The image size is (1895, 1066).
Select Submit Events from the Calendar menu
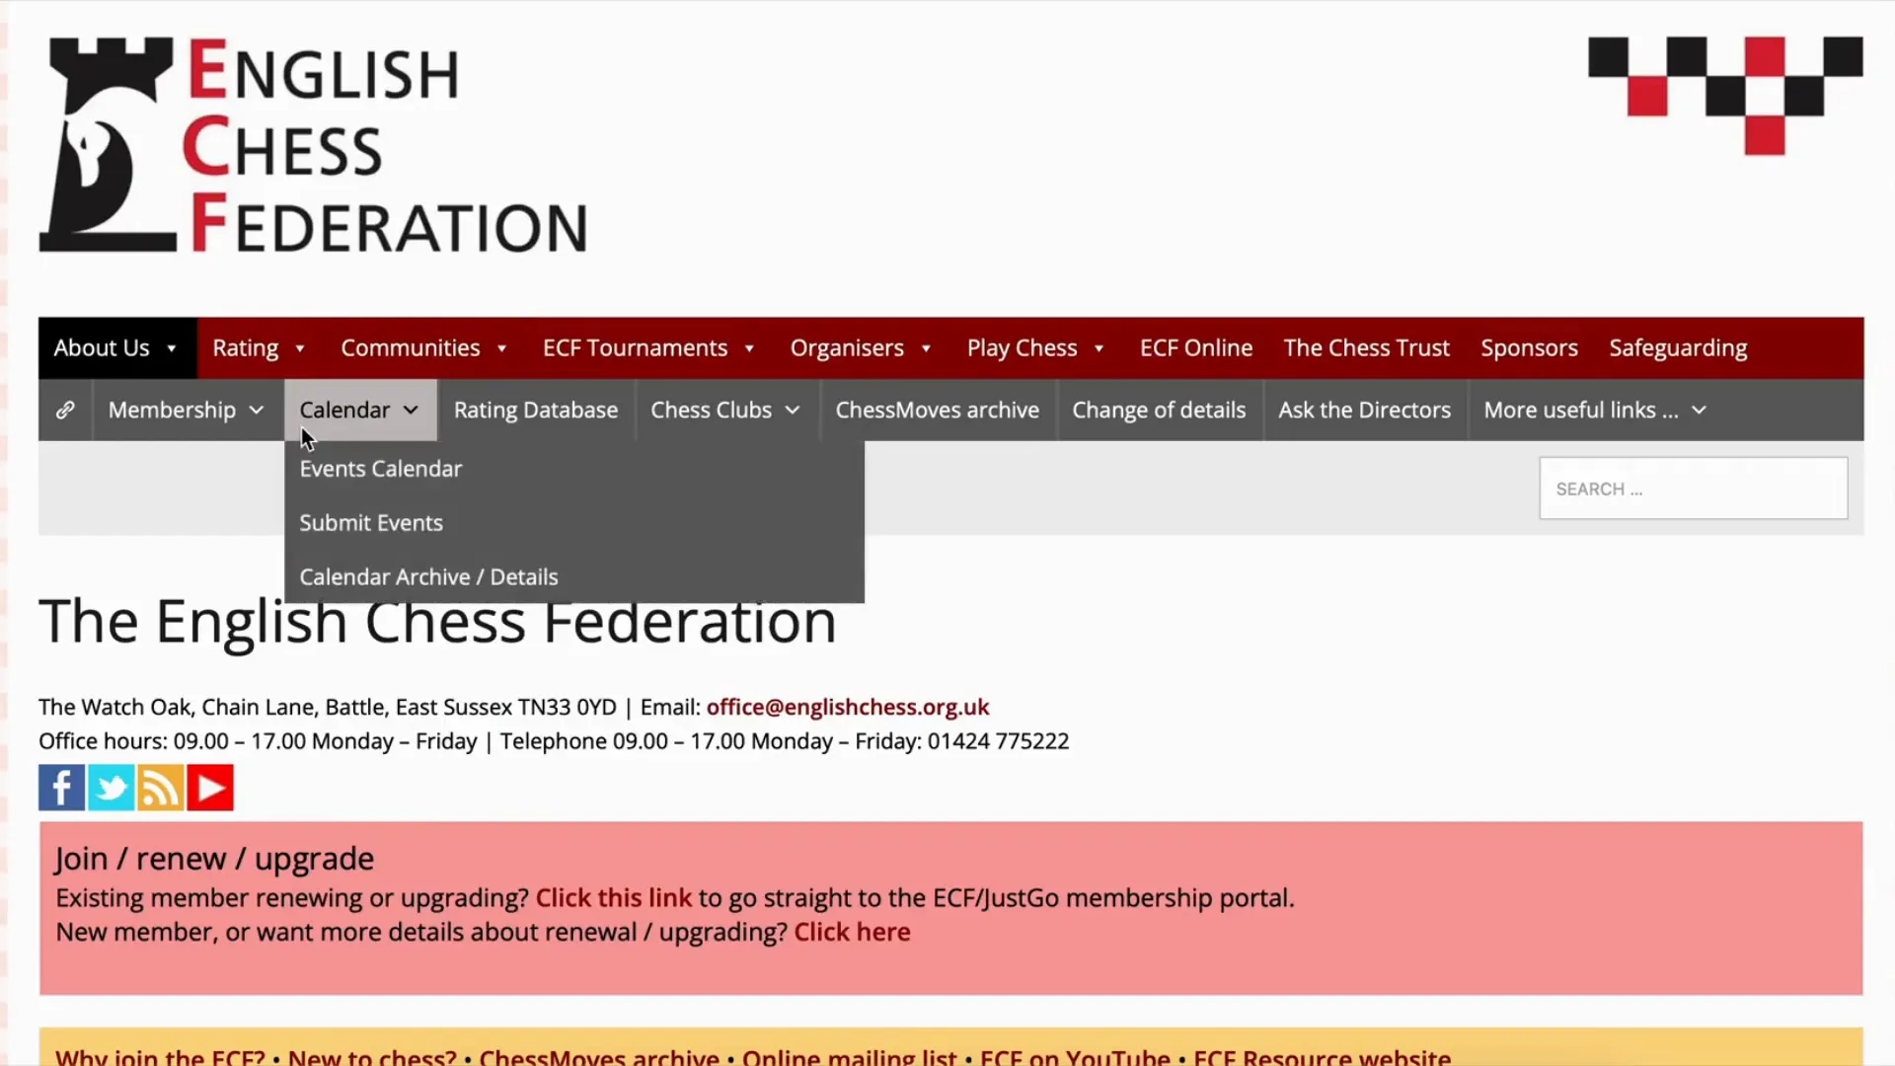[x=371, y=523]
